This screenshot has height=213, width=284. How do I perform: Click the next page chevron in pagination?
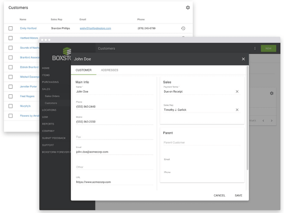[271, 120]
